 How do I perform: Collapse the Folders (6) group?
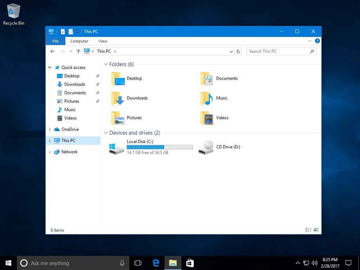tap(106, 64)
